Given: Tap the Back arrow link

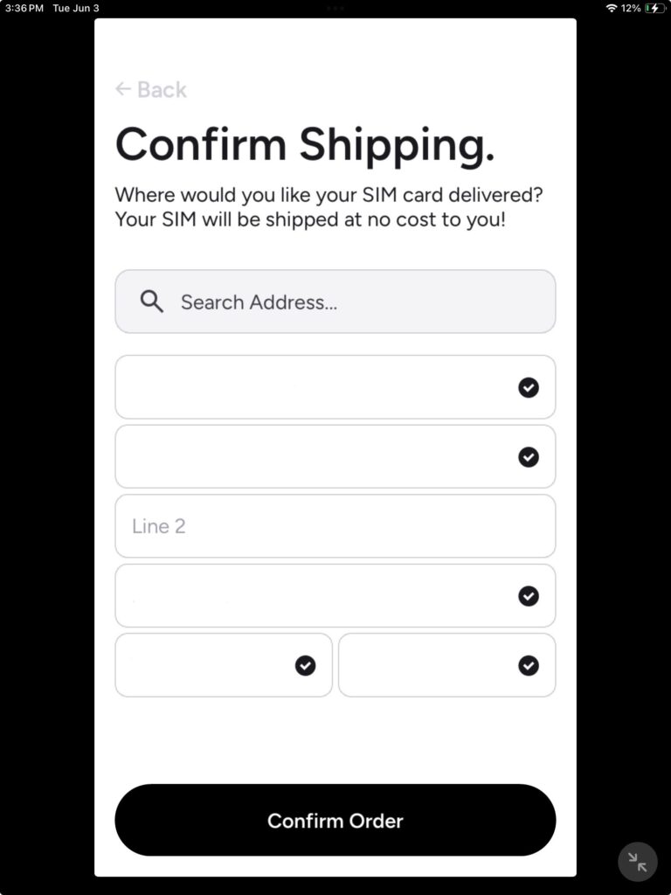Looking at the screenshot, I should [x=150, y=89].
